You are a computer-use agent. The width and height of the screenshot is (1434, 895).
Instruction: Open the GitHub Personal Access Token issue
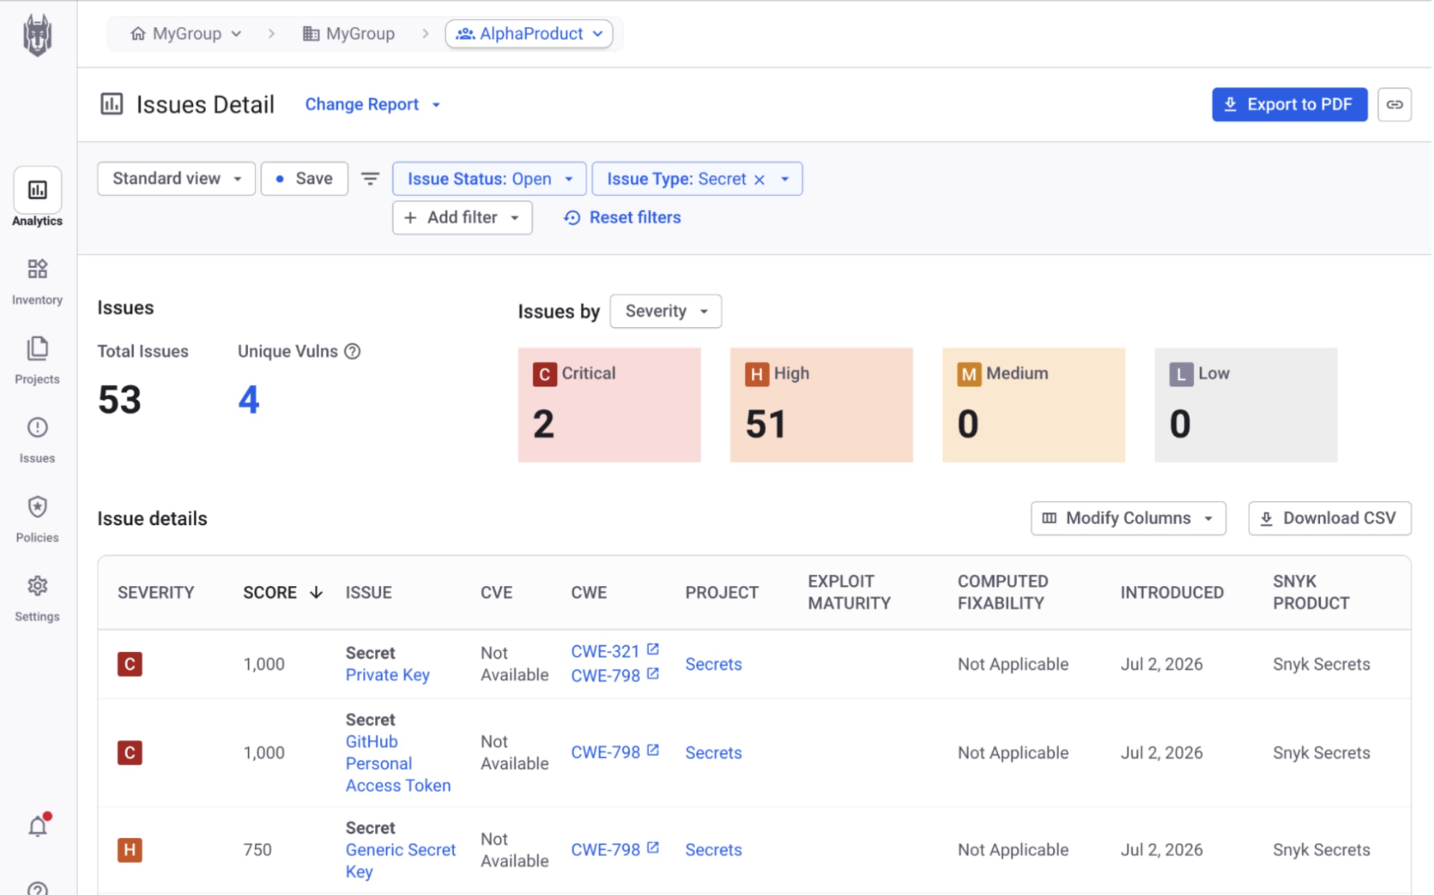[x=399, y=764]
